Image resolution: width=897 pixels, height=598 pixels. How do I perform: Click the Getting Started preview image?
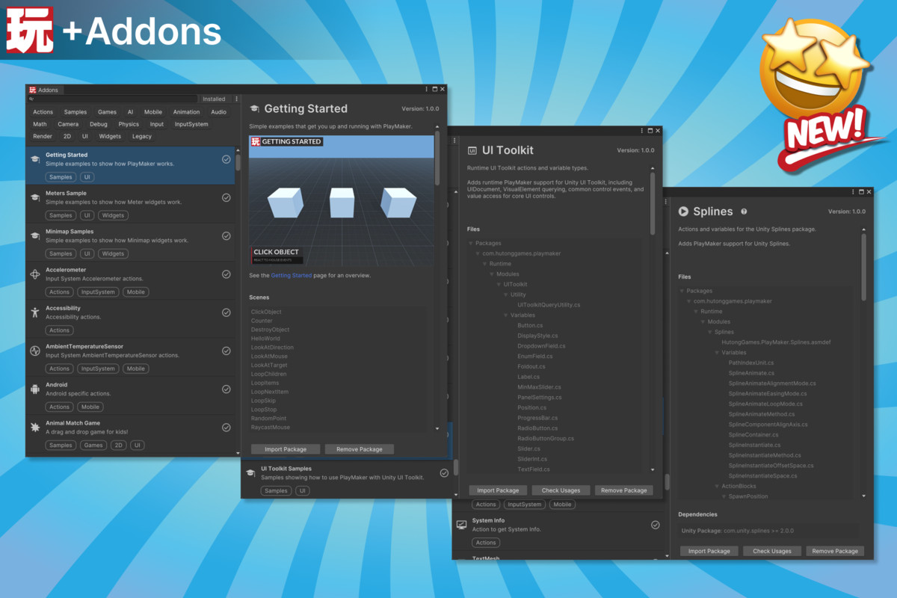pos(342,201)
